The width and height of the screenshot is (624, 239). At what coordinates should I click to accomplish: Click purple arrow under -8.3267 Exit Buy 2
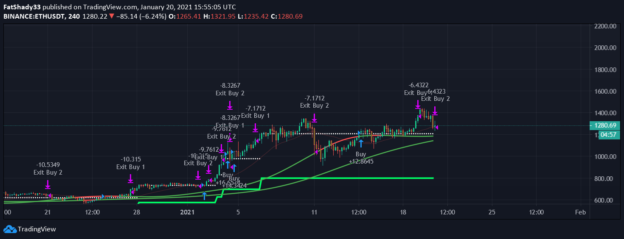(230, 105)
